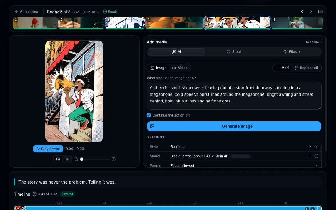
Task: Select scene 1 thumbnail
Action: click(x=35, y=23)
